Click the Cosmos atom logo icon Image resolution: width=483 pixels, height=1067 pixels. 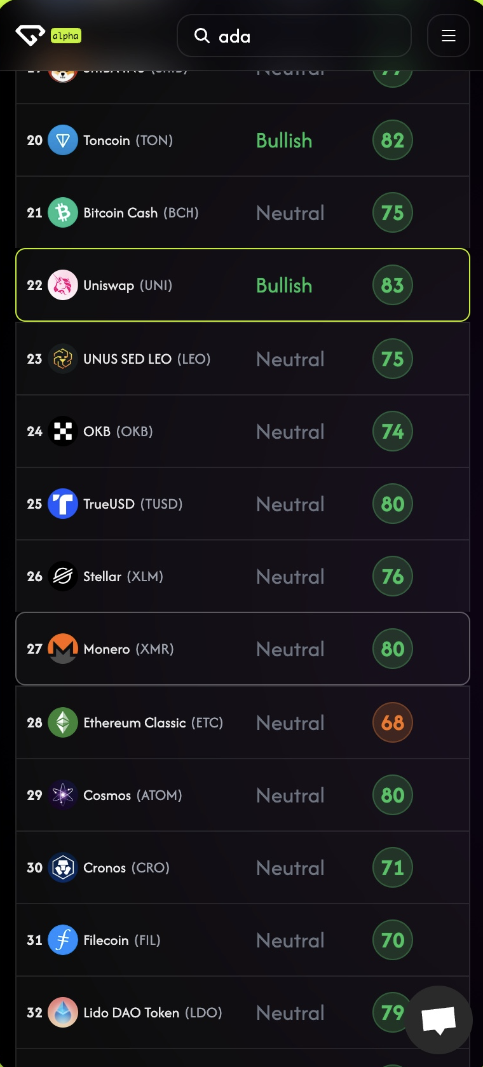(63, 795)
